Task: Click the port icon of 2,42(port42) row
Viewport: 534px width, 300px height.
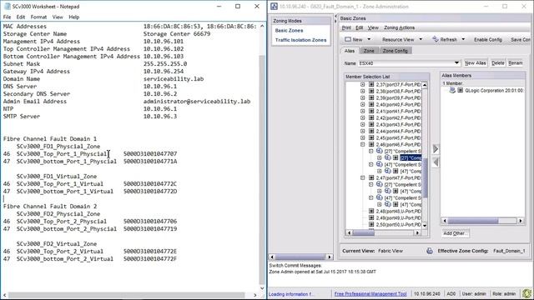Action: coord(371,117)
